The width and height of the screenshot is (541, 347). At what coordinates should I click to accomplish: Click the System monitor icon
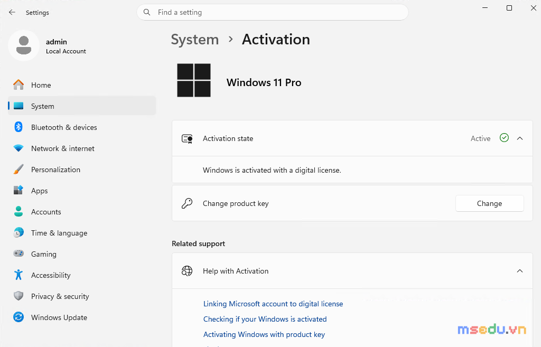18,106
